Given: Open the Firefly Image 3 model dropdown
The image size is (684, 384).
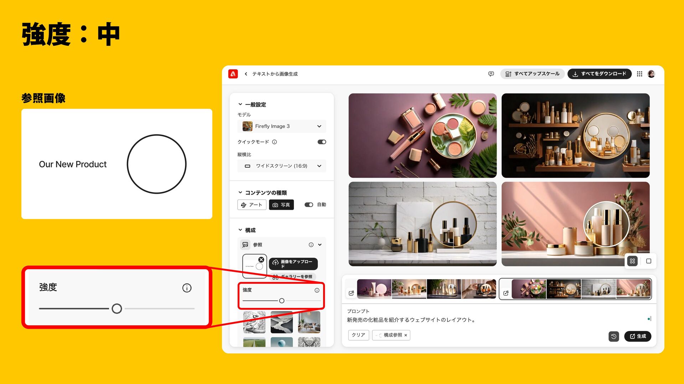Looking at the screenshot, I should (x=281, y=126).
